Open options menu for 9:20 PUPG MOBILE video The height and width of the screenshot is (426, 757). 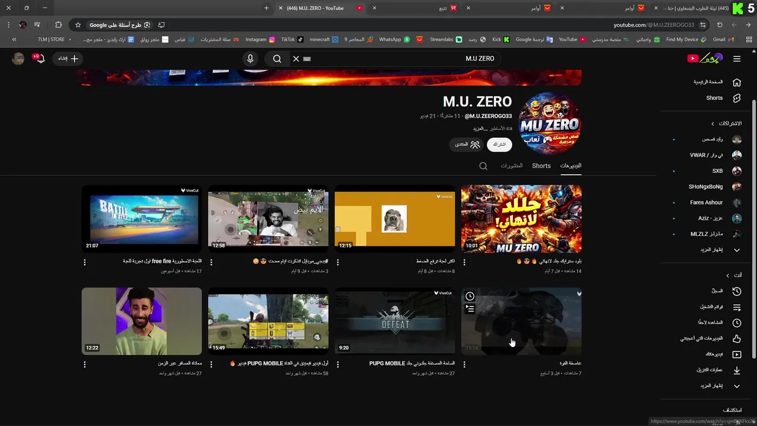pos(338,364)
